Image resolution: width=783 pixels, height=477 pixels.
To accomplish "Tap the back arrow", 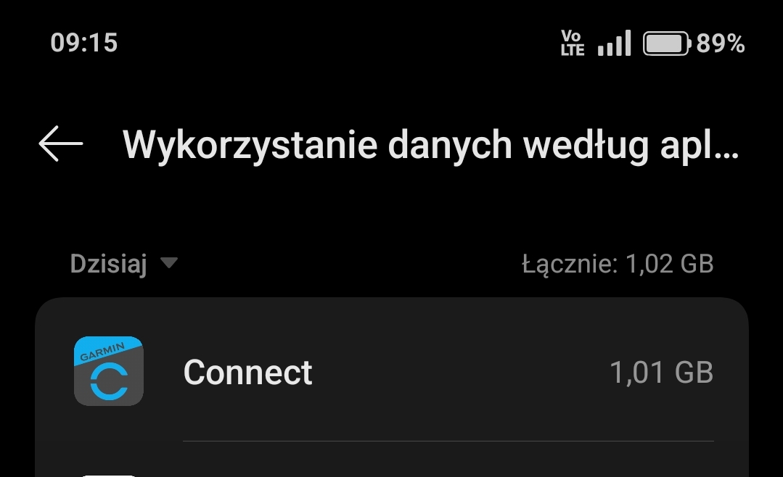I will click(60, 144).
